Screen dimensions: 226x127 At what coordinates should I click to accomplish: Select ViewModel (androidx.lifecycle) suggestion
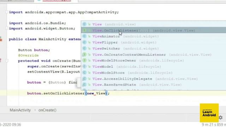[153, 67]
